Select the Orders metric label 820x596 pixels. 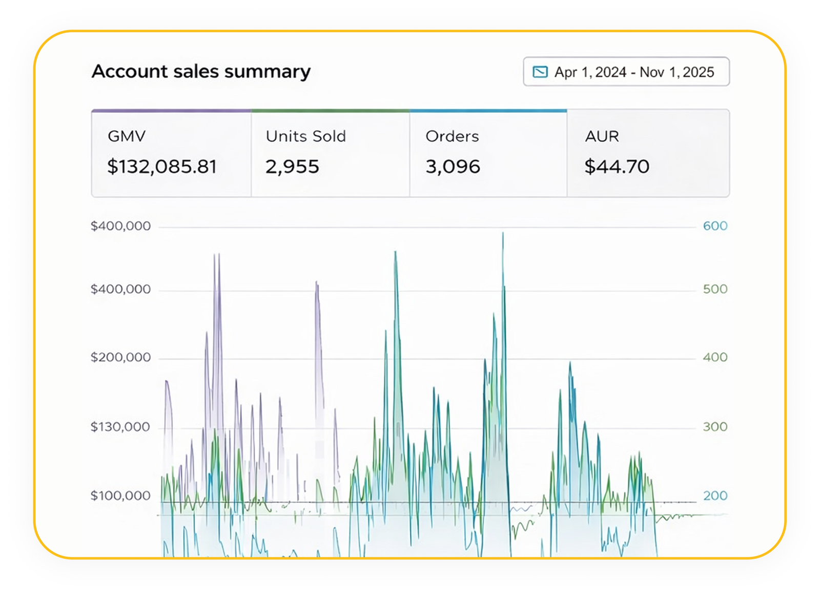(452, 136)
